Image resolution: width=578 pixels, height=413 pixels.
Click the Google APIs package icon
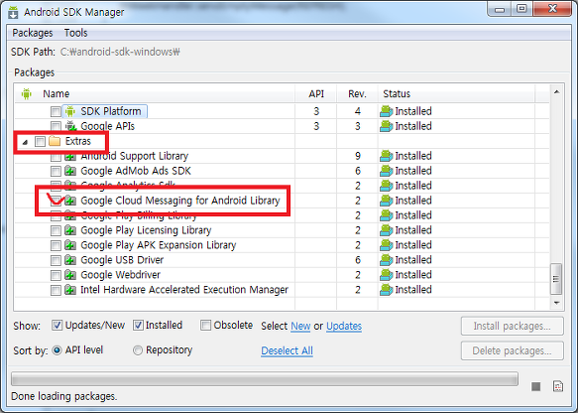click(x=70, y=126)
